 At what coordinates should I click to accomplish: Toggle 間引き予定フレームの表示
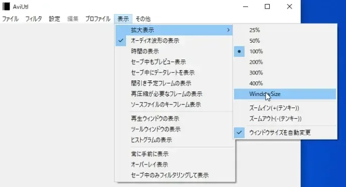174,83
